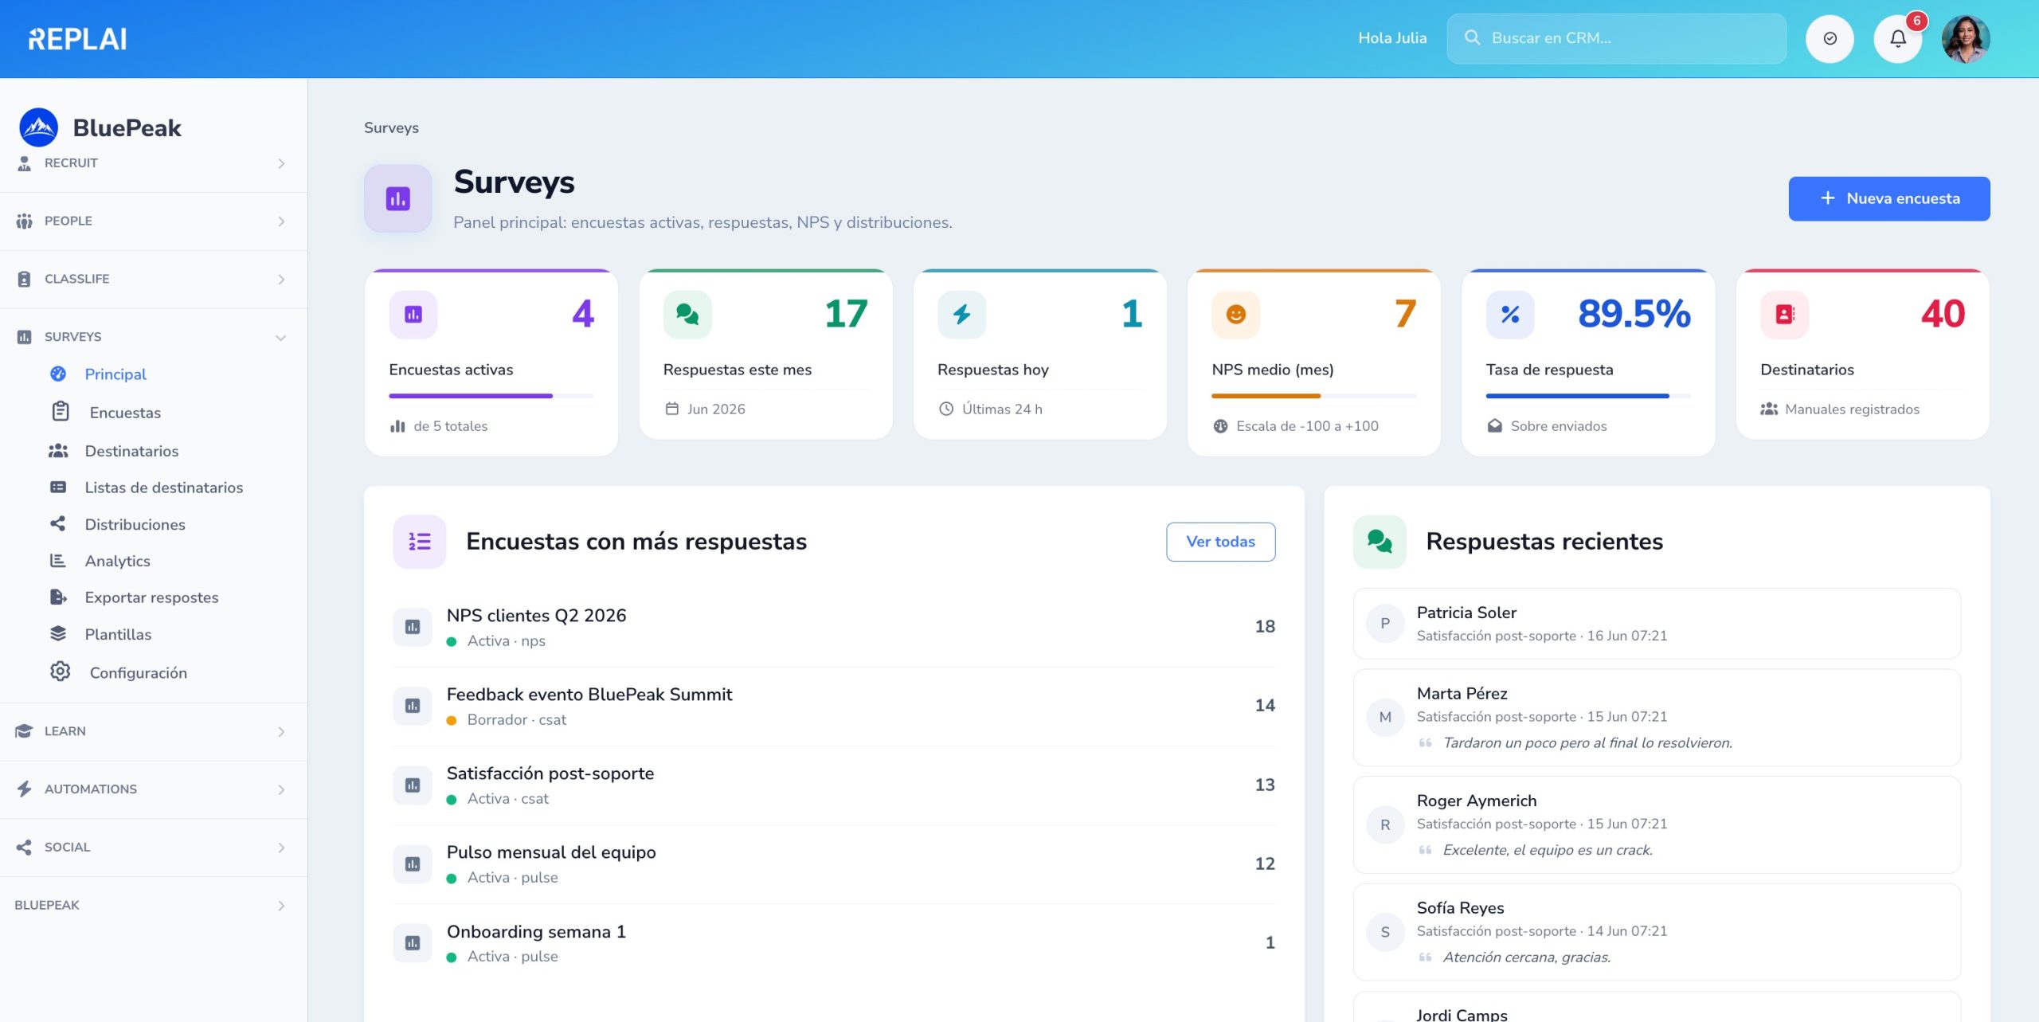Click the 'Escala de -100 a +100' text
This screenshot has height=1022, width=2039.
tap(1307, 426)
